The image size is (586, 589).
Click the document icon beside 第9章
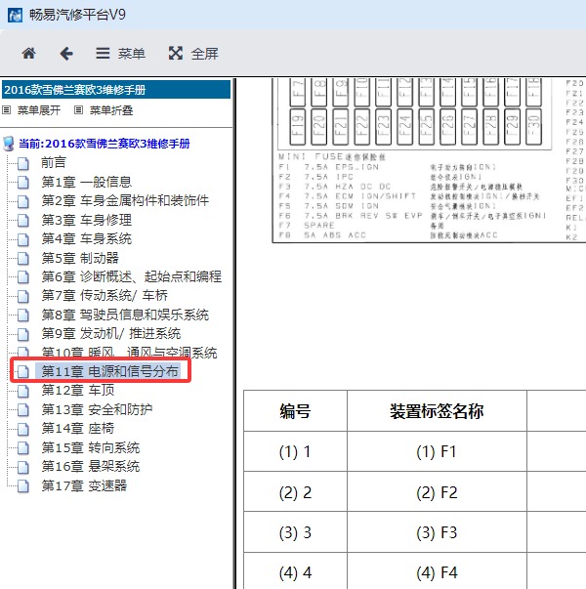point(23,333)
